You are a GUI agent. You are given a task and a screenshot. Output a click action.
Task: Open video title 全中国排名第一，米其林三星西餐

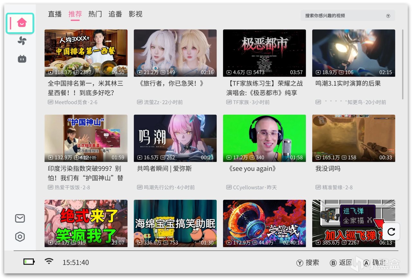click(x=86, y=88)
